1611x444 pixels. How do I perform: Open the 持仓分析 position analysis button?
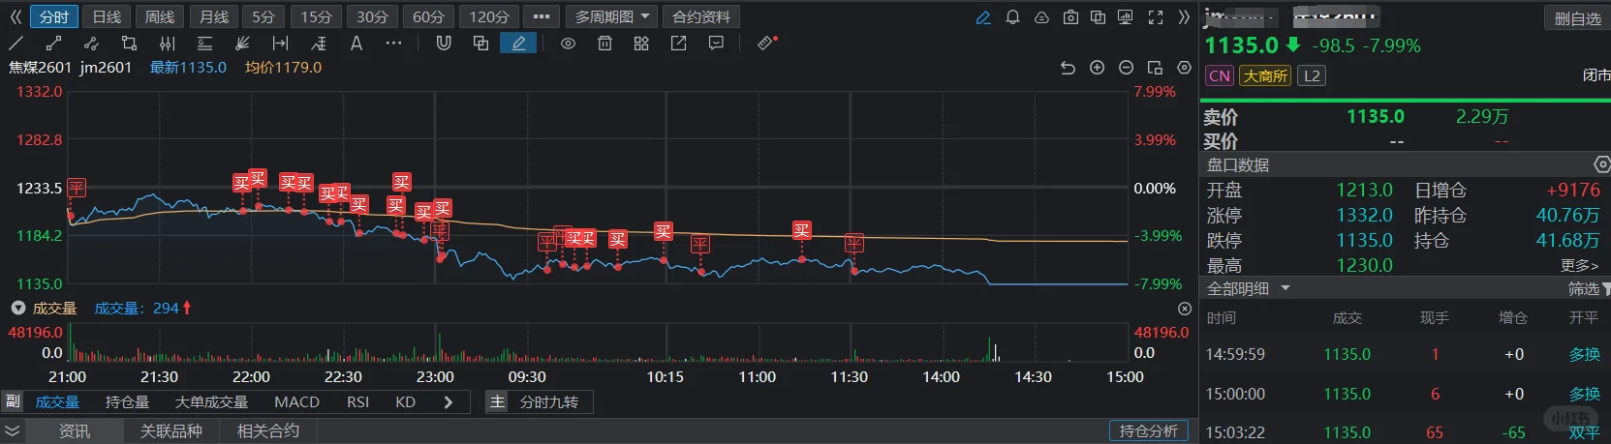click(1148, 430)
